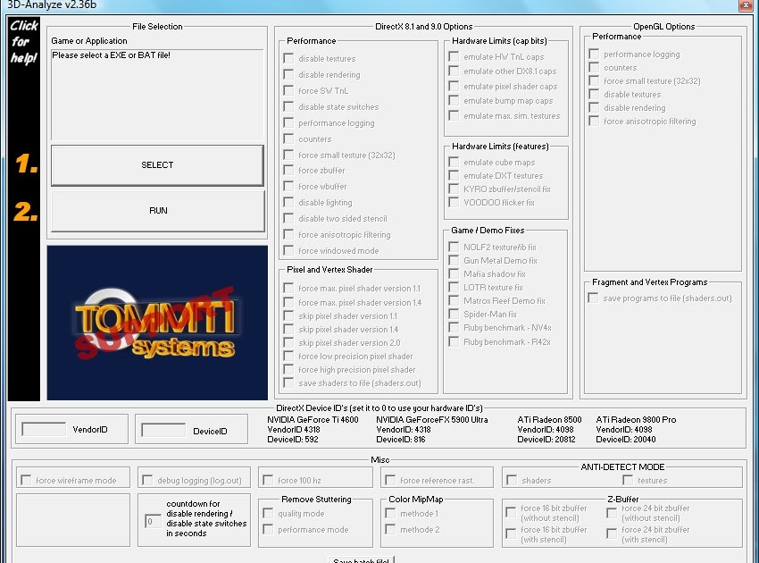Viewport: 759px width, 563px height.
Task: Check 'debug logging (log.out)'
Action: pyautogui.click(x=147, y=480)
